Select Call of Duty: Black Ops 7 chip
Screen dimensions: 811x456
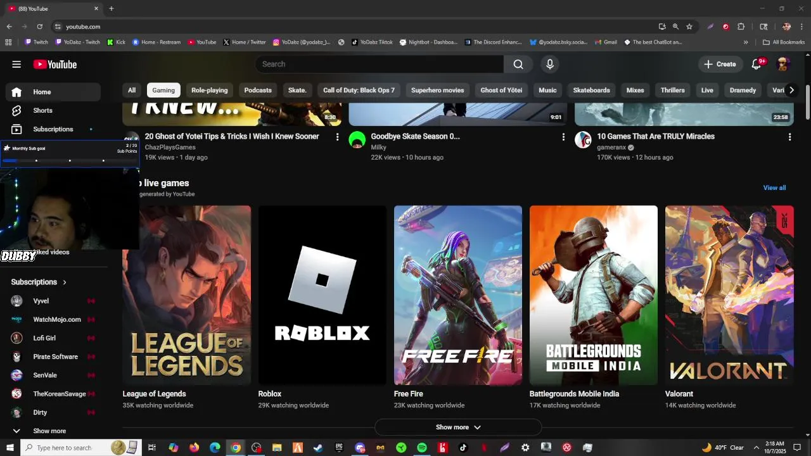359,91
